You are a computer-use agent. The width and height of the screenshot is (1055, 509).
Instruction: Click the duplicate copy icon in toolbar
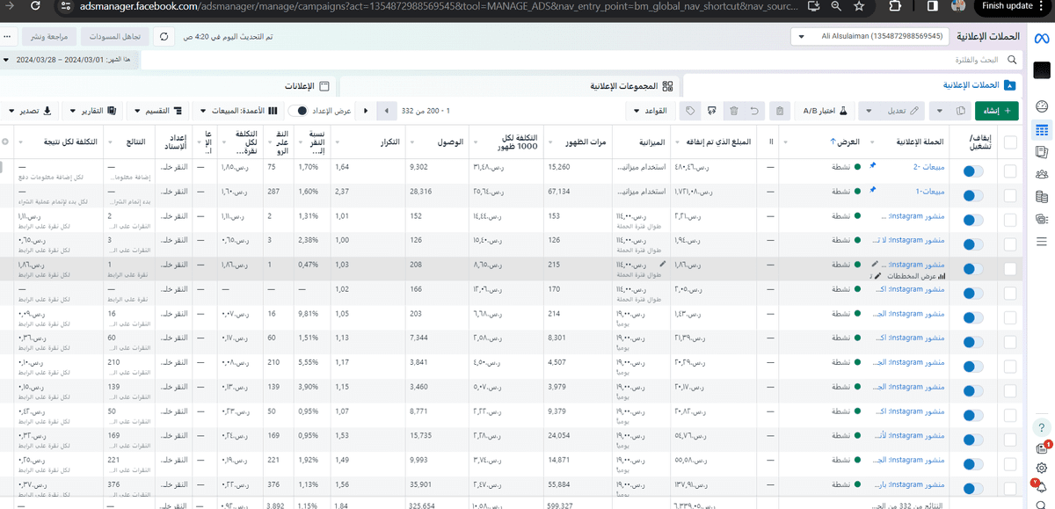[960, 112]
